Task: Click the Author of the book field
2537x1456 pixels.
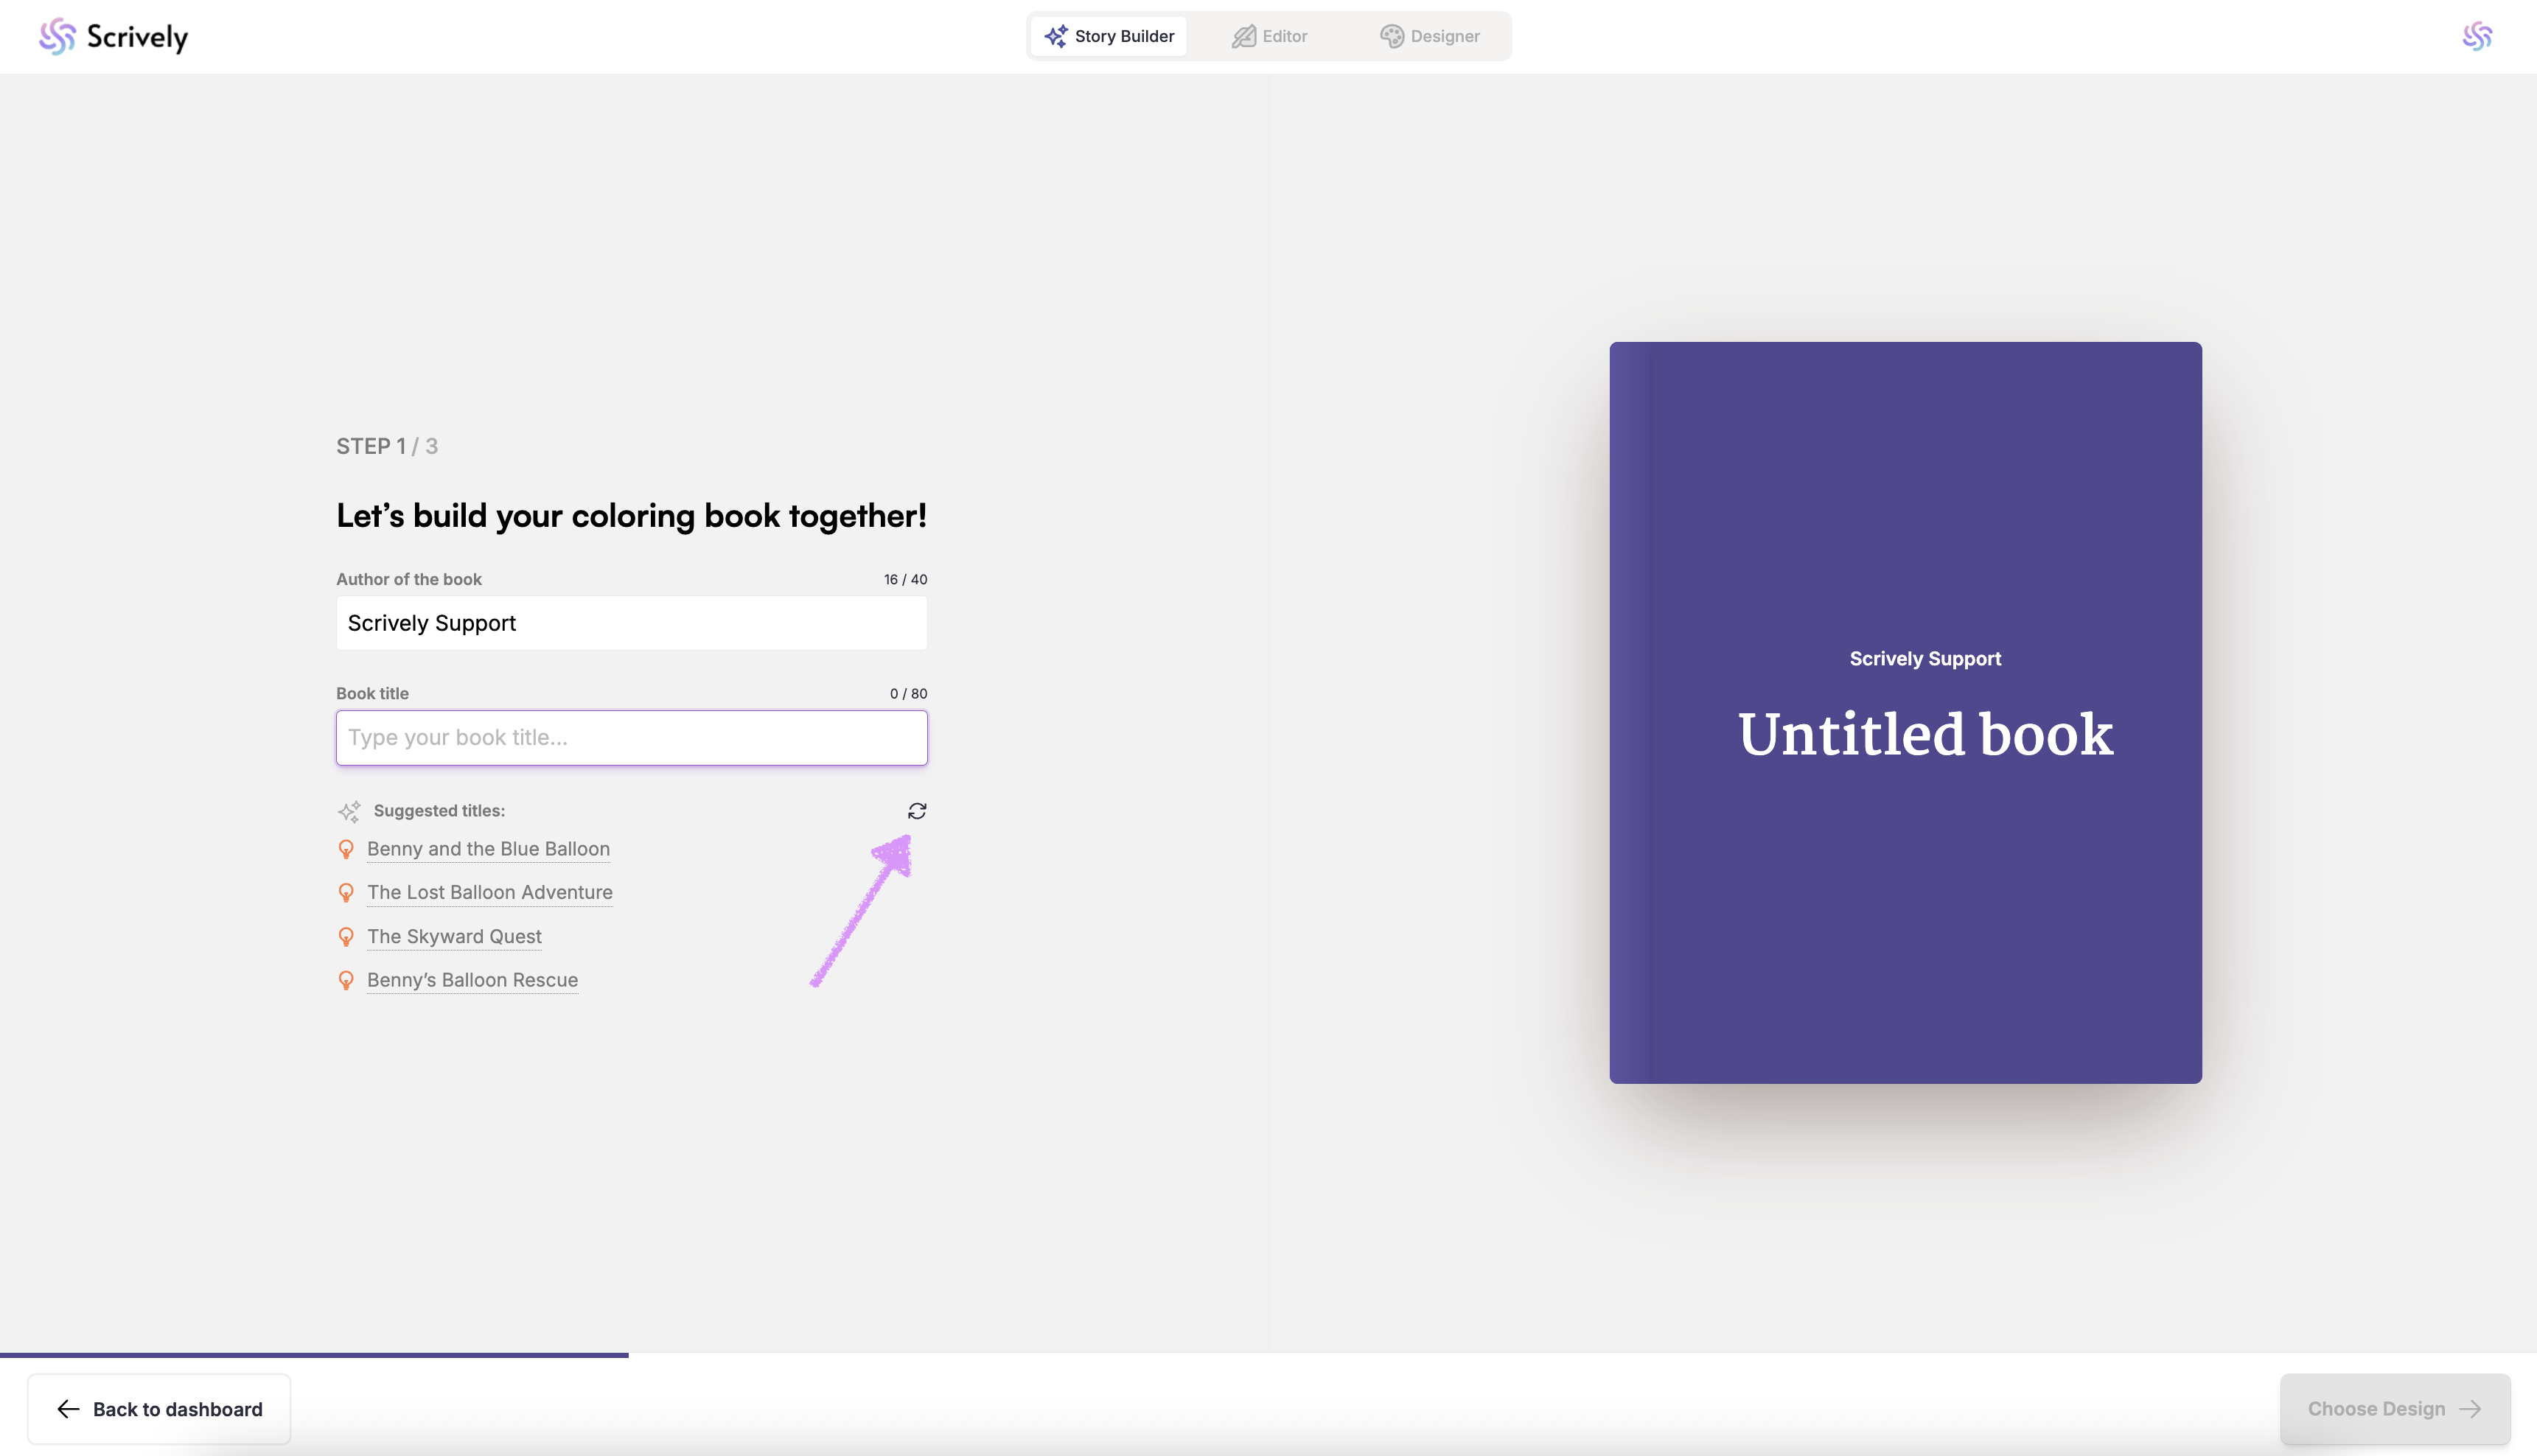Action: [x=631, y=623]
